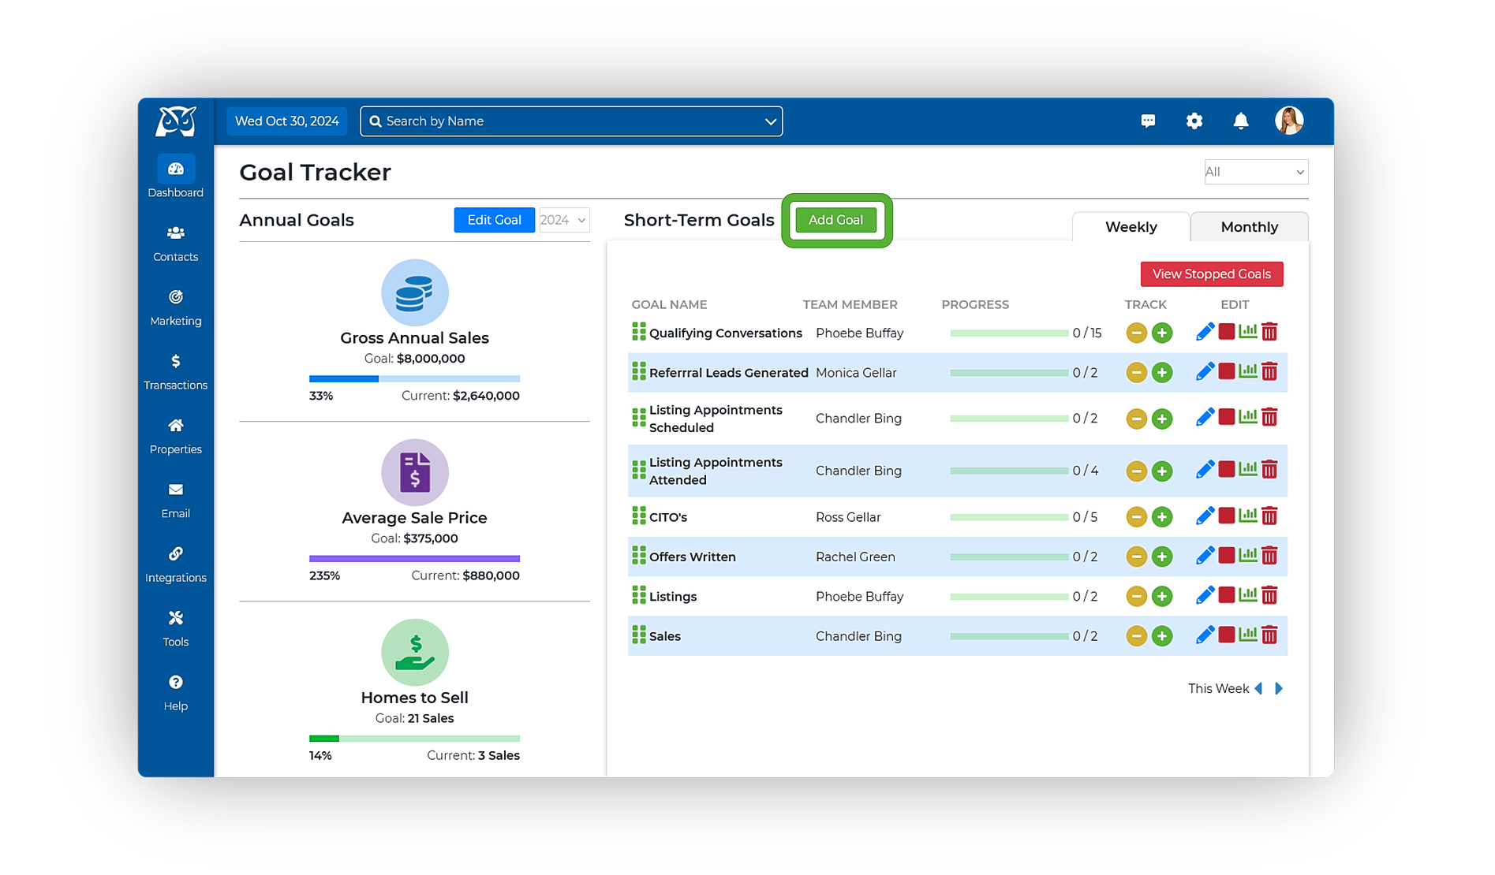Image resolution: width=1495 pixels, height=875 pixels.
Task: Open Transactions in sidebar
Action: coord(175,372)
